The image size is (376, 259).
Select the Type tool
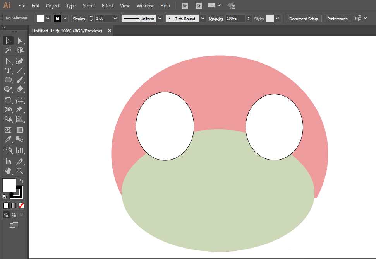pos(8,70)
